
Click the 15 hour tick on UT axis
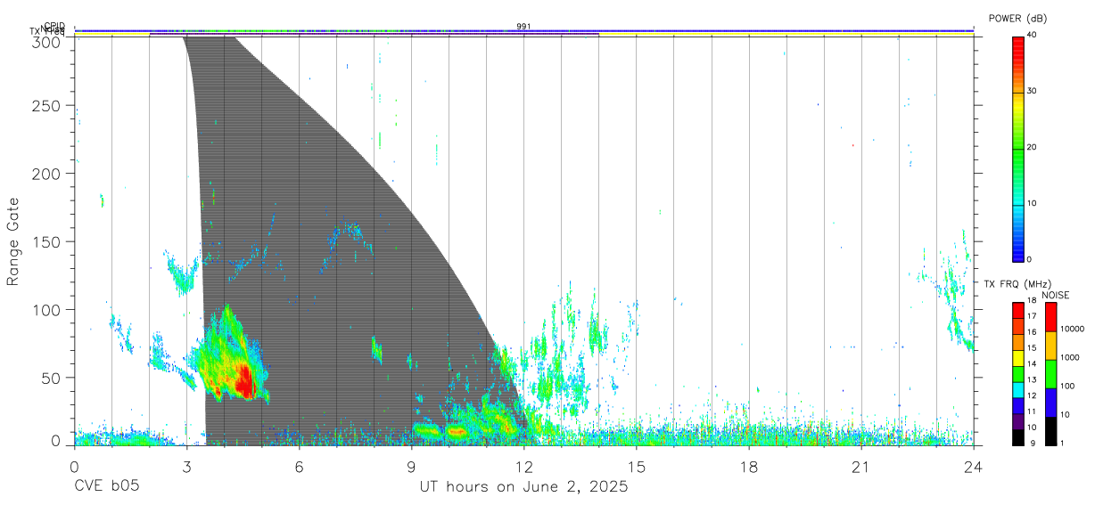tap(637, 466)
